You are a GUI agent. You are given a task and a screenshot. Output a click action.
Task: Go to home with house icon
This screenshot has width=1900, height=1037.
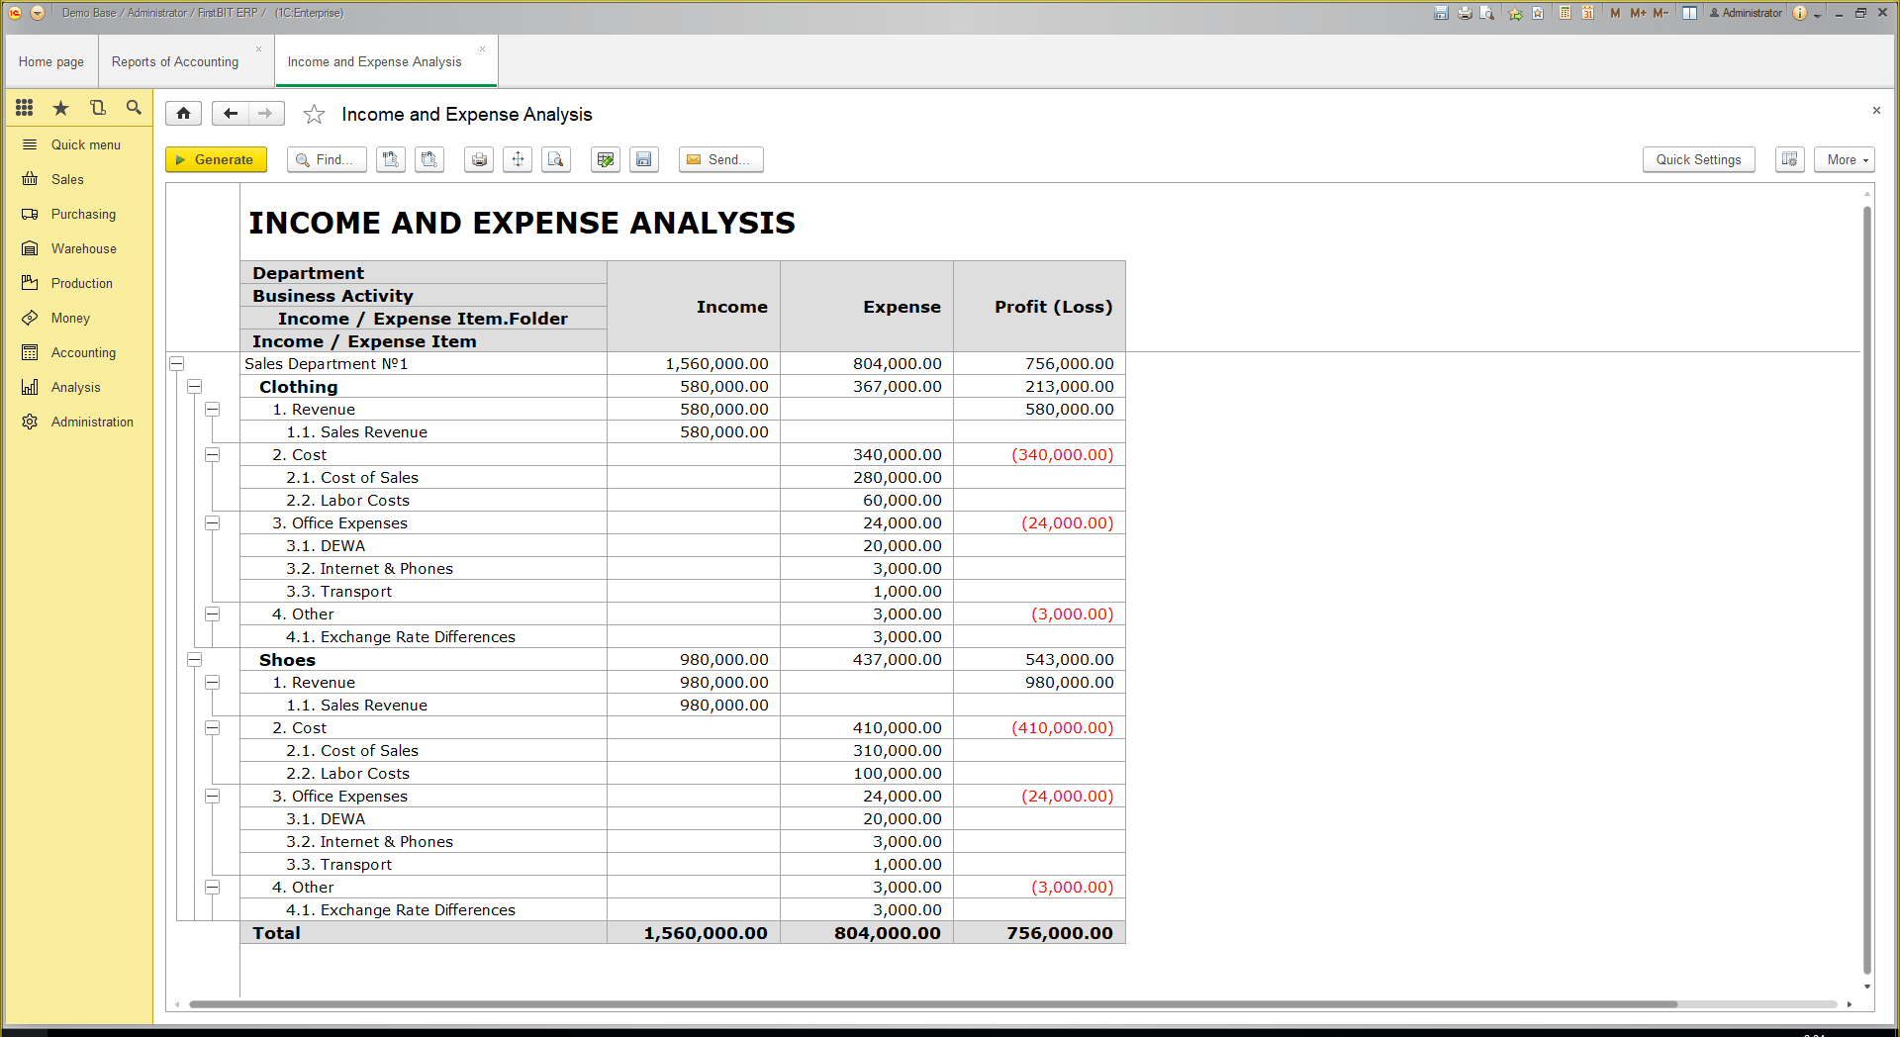click(x=184, y=114)
